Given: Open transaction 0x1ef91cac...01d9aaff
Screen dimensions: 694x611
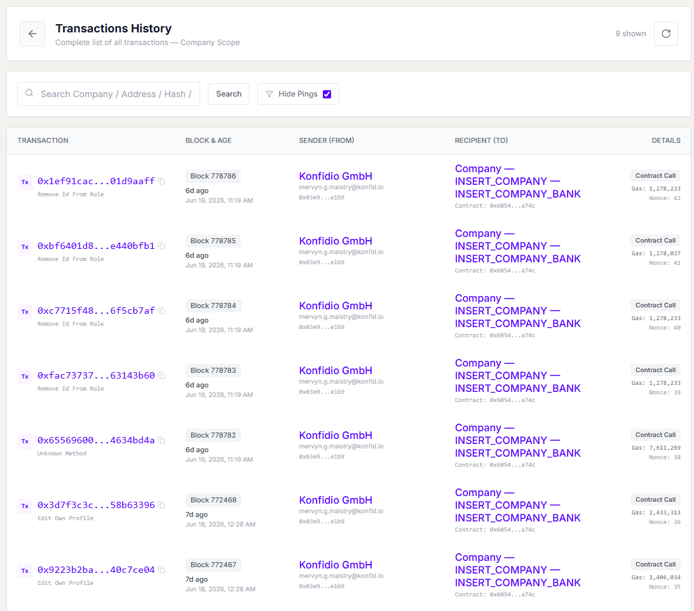Looking at the screenshot, I should (96, 181).
